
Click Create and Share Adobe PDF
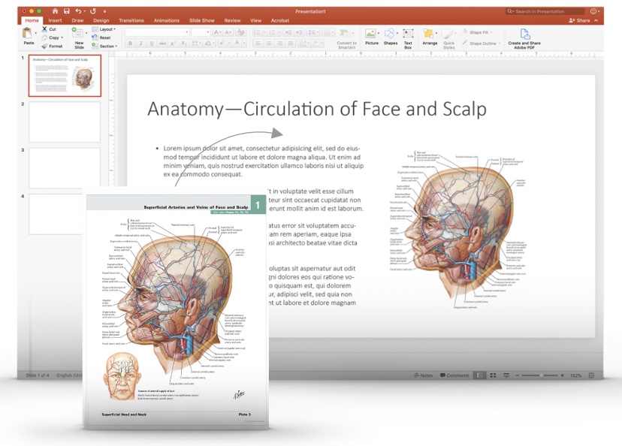[524, 38]
